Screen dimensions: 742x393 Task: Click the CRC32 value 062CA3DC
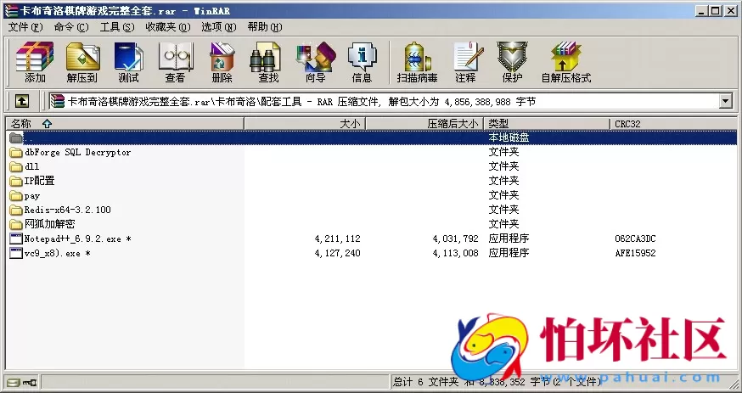coord(635,239)
